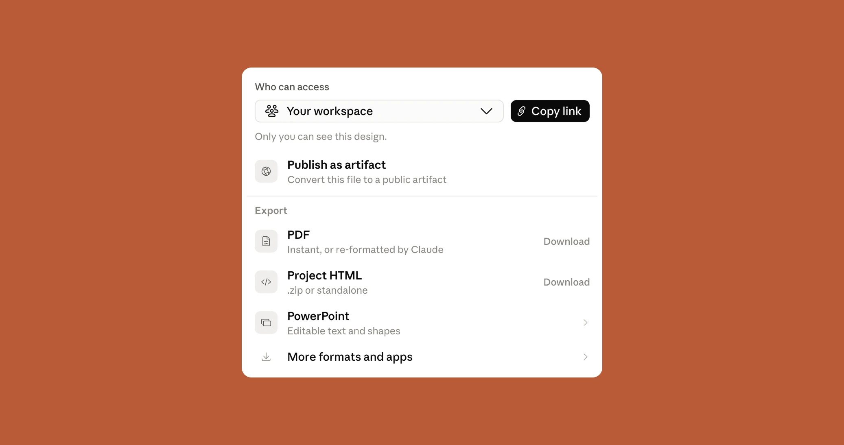Download the PDF export

[x=566, y=241]
